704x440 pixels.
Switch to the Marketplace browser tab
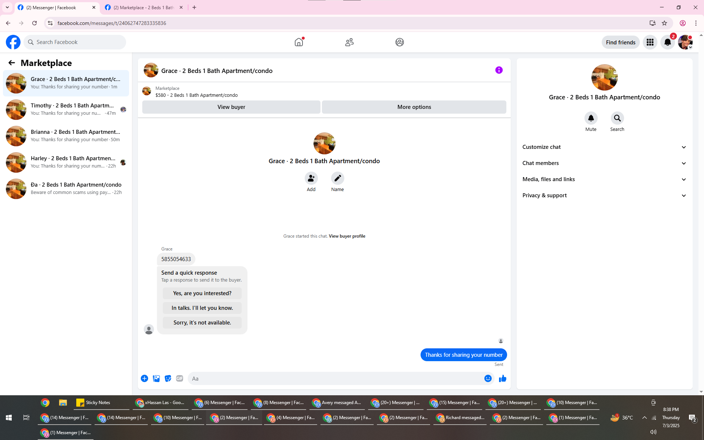pos(143,7)
